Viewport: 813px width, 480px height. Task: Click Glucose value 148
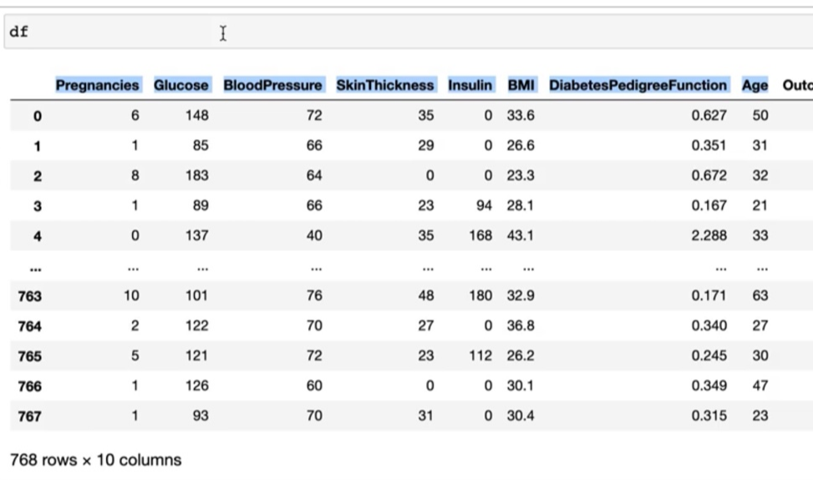pos(197,115)
